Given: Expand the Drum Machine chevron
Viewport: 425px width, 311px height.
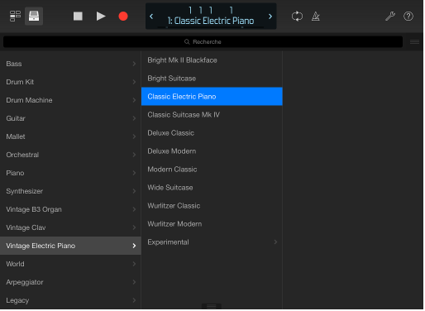Looking at the screenshot, I should (134, 100).
